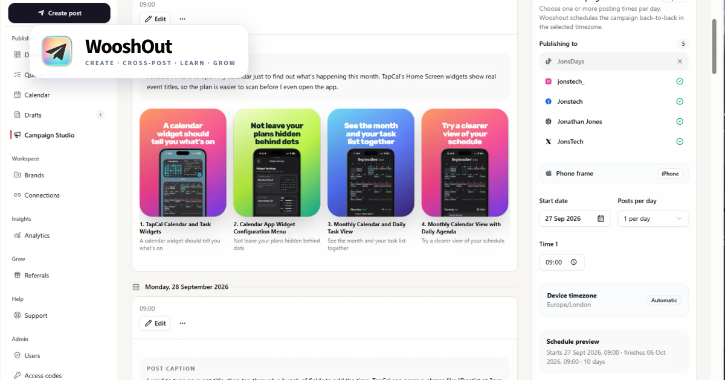The height and width of the screenshot is (380, 725).
Task: Click the Time 1 field showing 09:00
Action: point(562,262)
